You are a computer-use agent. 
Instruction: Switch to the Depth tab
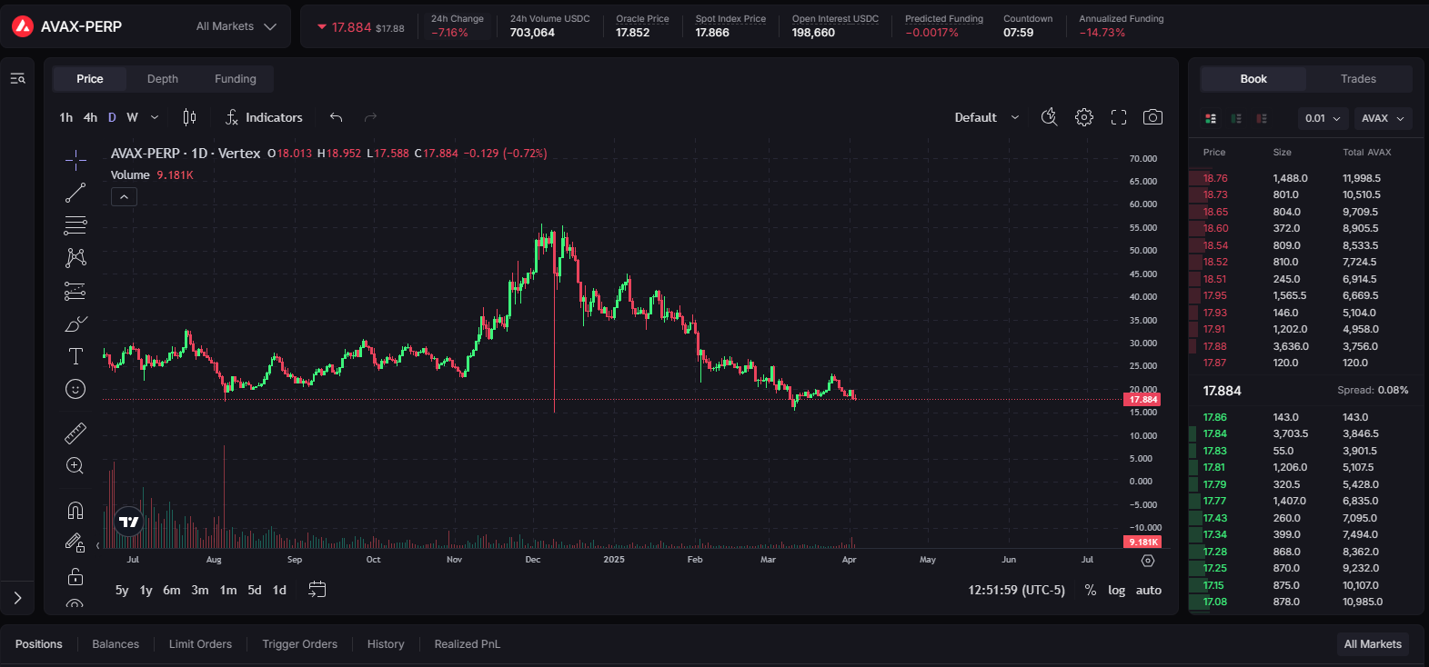163,79
